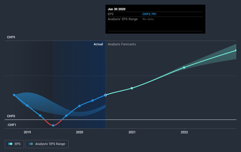Click the EPS legend color icon
This screenshot has height=152, width=241.
coord(10,144)
